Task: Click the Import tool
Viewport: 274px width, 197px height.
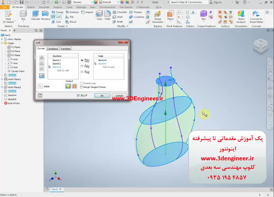Action: coord(87,12)
